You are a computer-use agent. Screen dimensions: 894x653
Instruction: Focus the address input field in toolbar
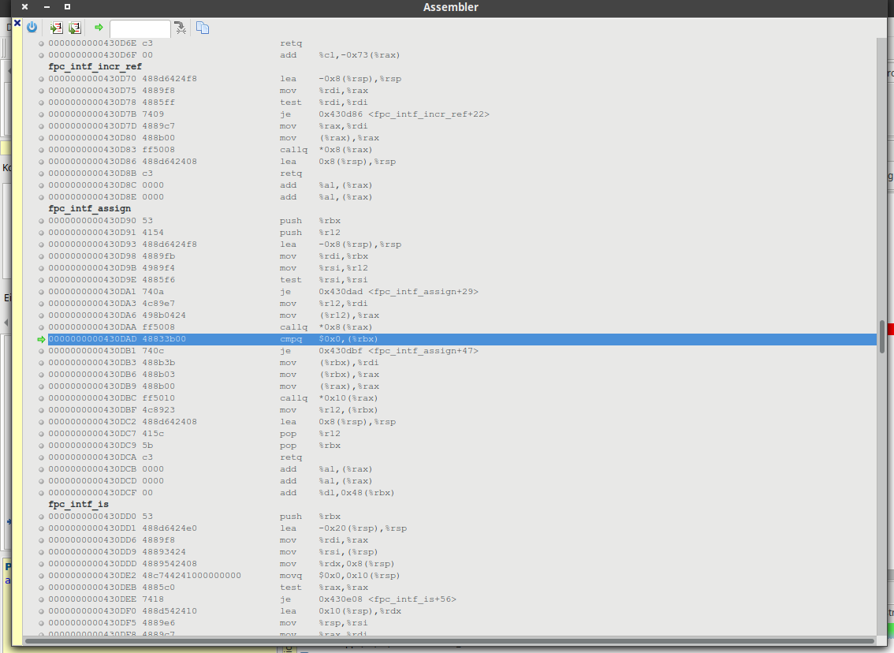[x=140, y=28]
